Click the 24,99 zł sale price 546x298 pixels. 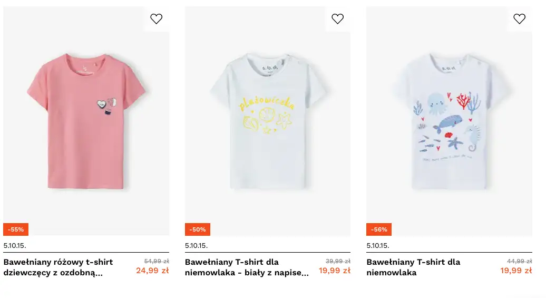152,271
